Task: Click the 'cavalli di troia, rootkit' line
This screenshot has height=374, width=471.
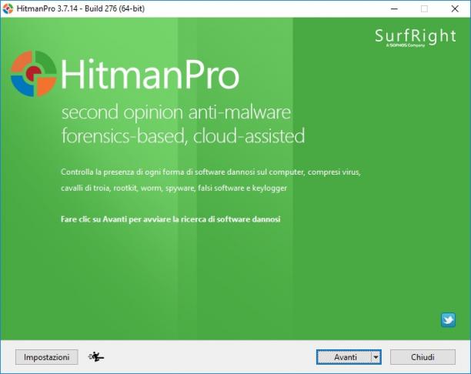Action: click(x=174, y=188)
